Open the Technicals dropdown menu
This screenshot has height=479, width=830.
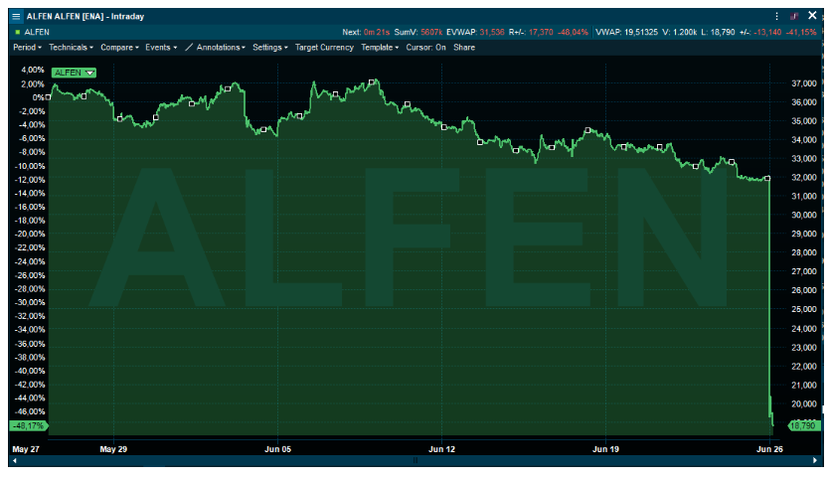point(71,47)
